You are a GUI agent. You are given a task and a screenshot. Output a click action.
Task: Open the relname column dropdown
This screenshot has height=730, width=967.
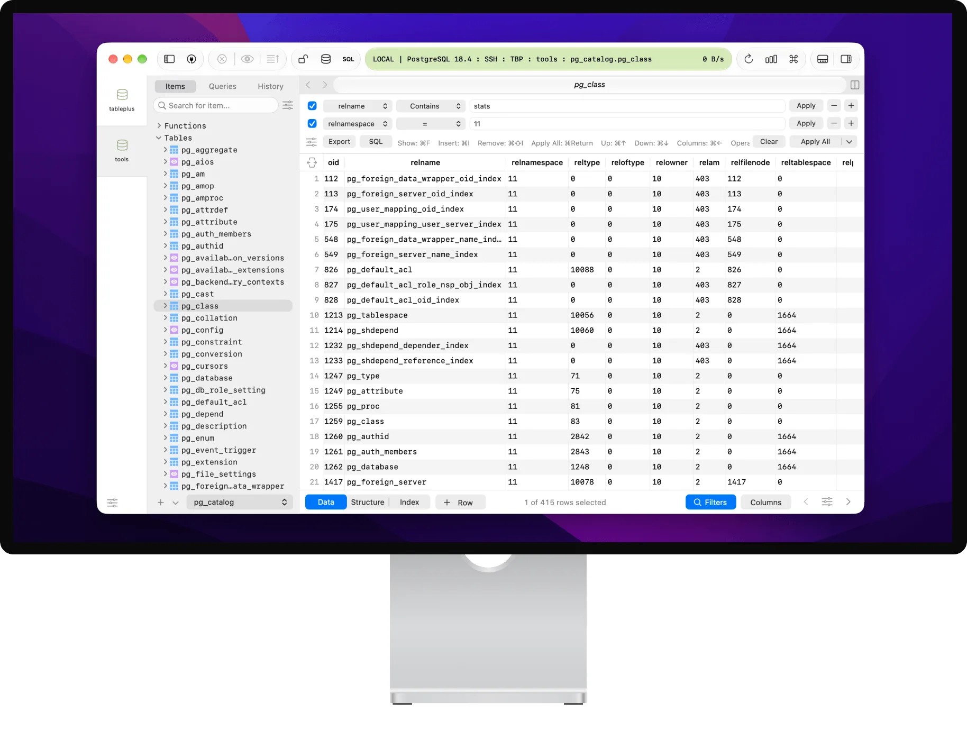coord(358,106)
